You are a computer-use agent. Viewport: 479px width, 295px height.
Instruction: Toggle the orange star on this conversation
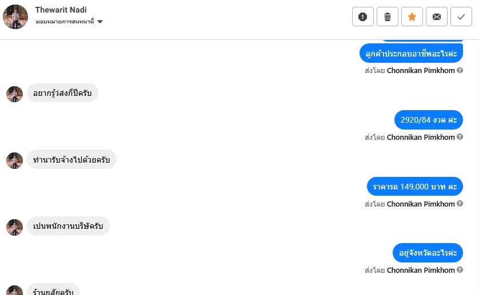click(412, 17)
